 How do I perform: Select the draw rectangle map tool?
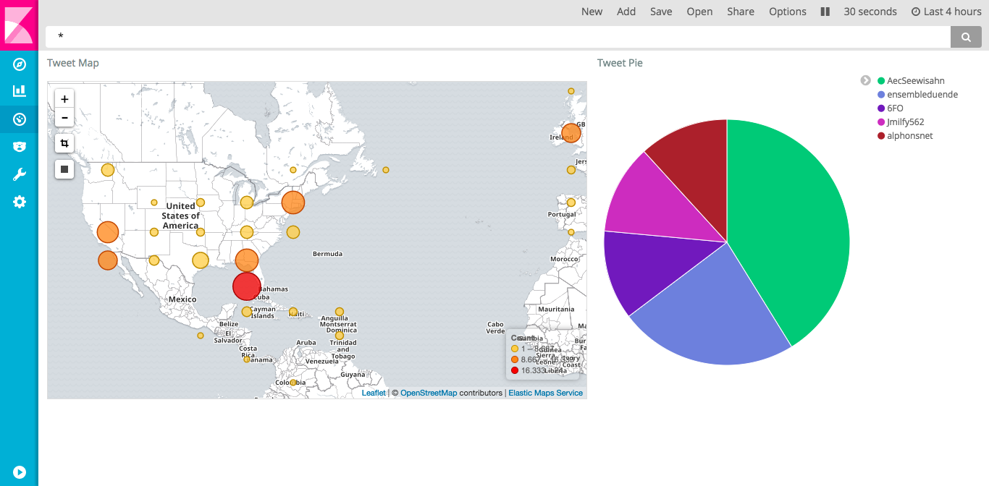pyautogui.click(x=64, y=169)
